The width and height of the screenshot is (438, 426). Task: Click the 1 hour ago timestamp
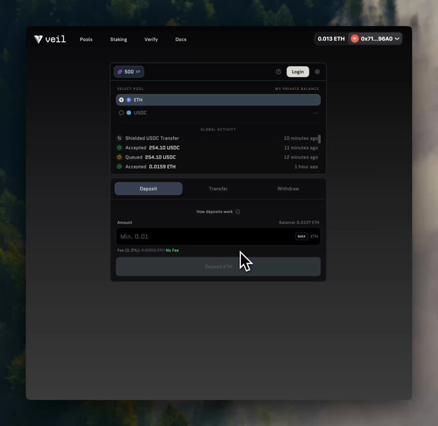(x=306, y=167)
